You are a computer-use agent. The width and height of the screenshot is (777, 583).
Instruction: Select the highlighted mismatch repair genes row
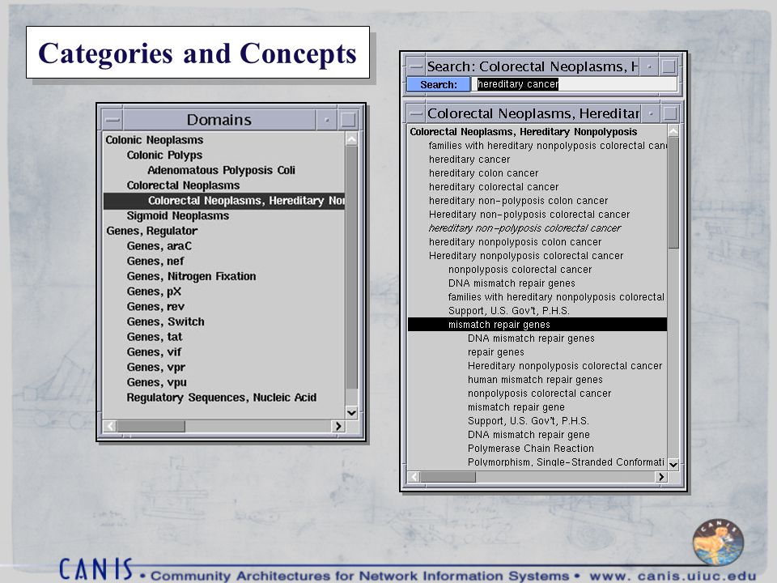coord(537,324)
